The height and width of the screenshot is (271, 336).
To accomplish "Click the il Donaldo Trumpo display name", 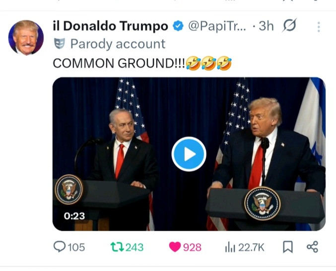I will [x=110, y=26].
